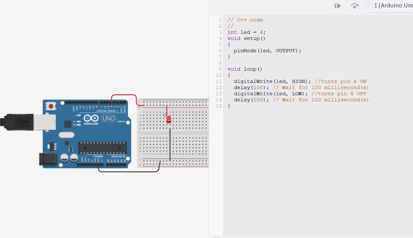
Task: Click the Arduino barrel power jack
Action: [48, 159]
